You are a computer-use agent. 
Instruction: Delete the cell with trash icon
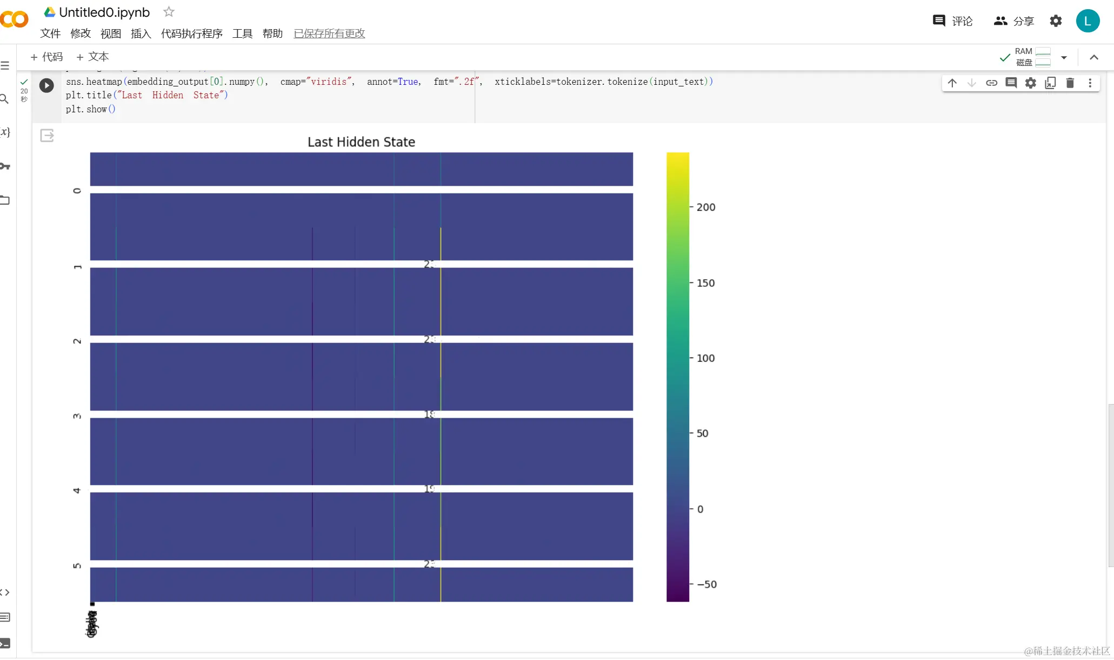tap(1070, 83)
